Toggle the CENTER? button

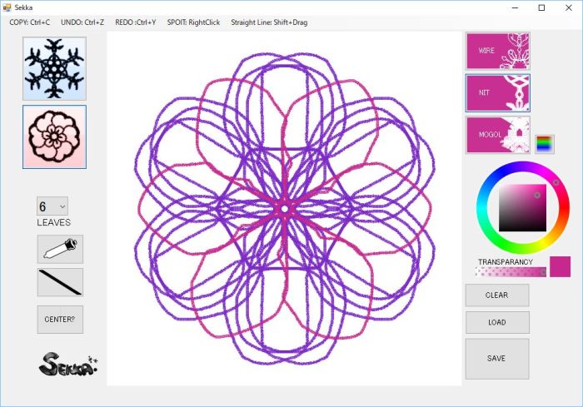pos(60,320)
